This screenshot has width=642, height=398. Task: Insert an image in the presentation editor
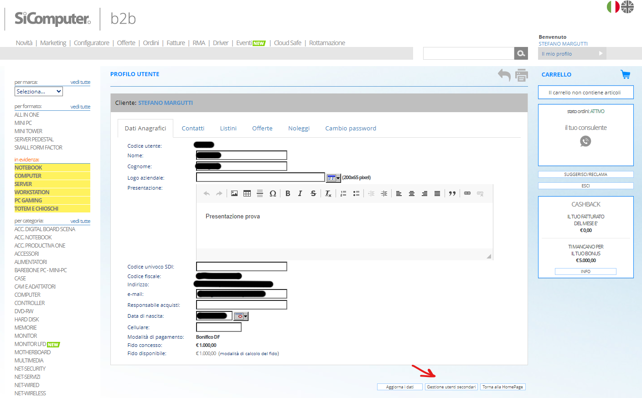pyautogui.click(x=234, y=193)
